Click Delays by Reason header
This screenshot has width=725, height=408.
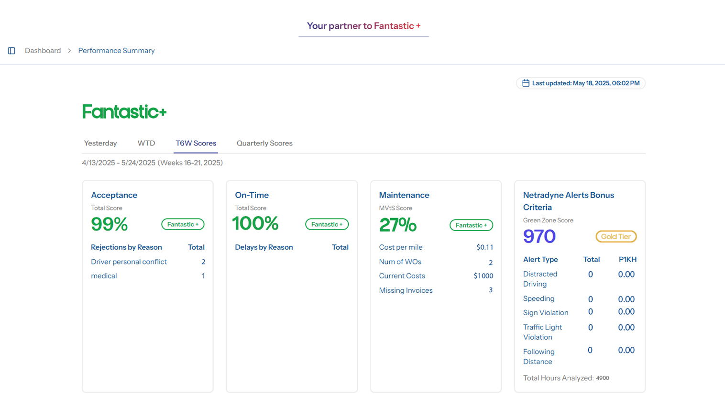pyautogui.click(x=264, y=247)
